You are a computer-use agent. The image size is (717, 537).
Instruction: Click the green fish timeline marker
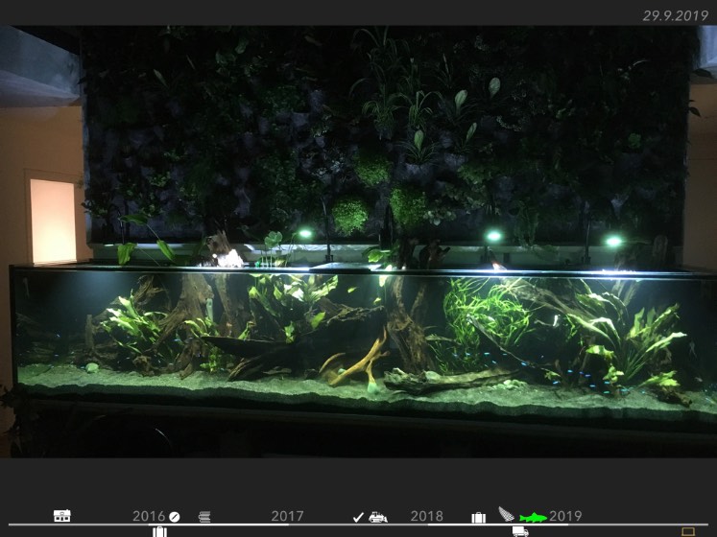coord(533,517)
